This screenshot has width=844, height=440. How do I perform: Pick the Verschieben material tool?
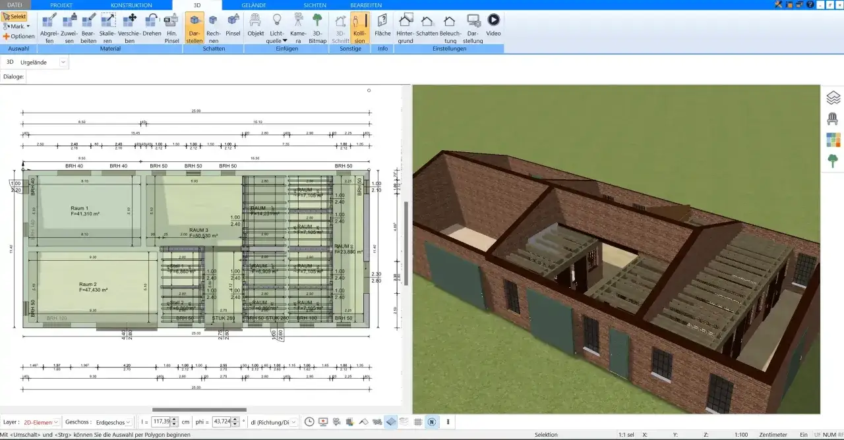(130, 28)
